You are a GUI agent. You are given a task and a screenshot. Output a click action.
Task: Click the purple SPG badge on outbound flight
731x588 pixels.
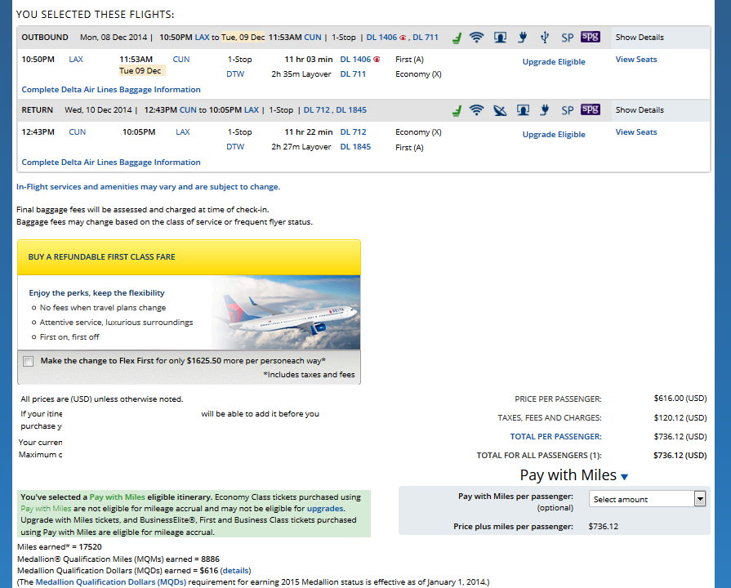[x=590, y=38]
